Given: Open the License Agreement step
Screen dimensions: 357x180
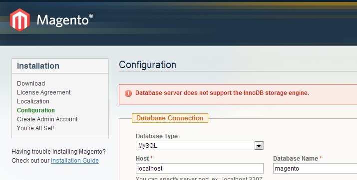Looking at the screenshot, I should coord(44,92).
